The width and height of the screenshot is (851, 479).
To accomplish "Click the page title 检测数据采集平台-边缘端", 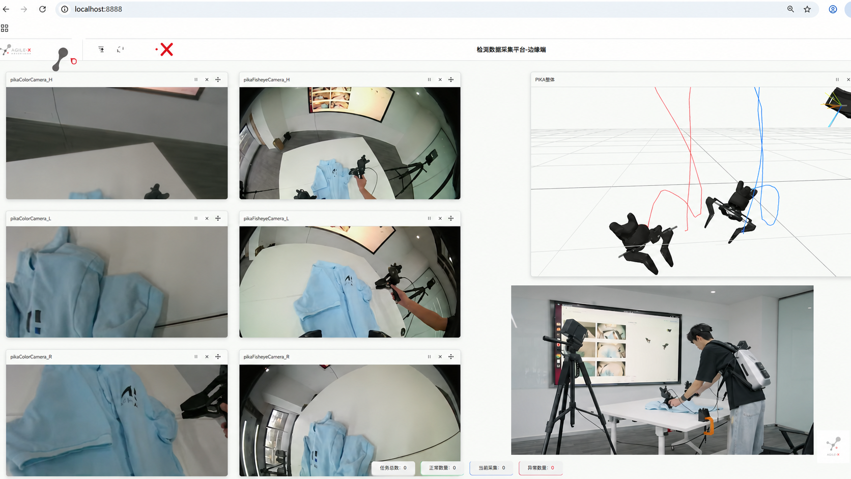I will (x=511, y=50).
